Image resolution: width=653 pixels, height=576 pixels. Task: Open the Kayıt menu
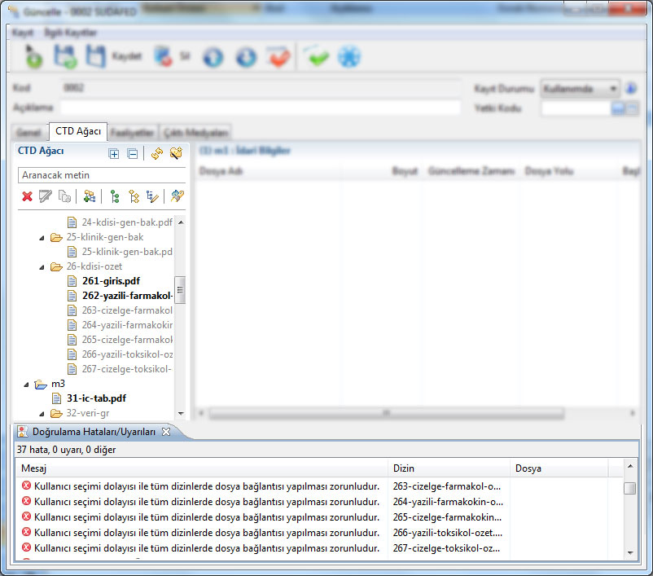(x=22, y=33)
